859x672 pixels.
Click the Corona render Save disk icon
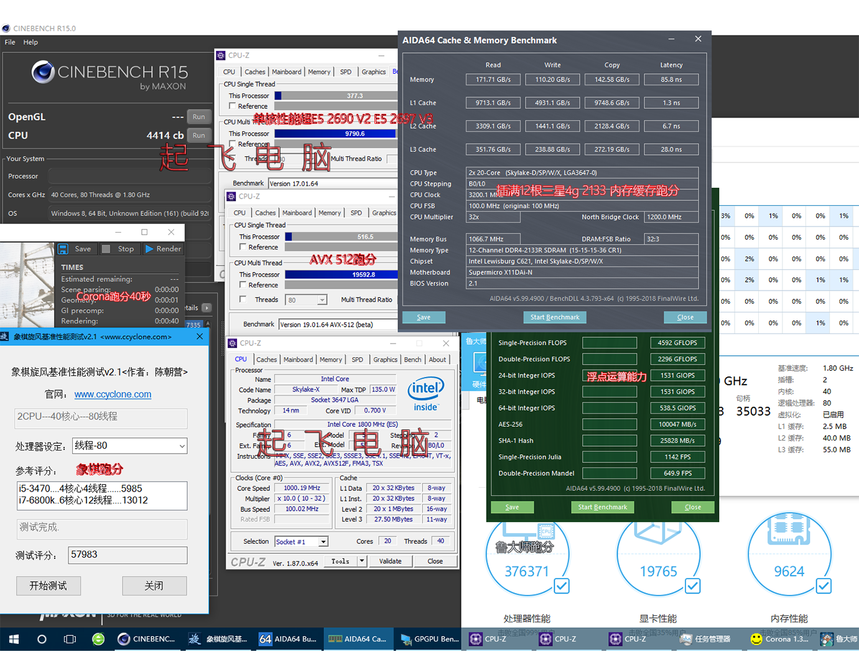click(63, 249)
